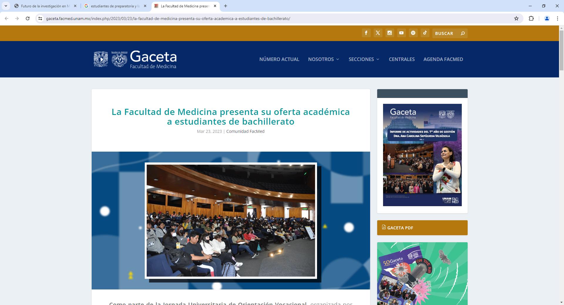Open the Gaceta cover issue thumbnail
Viewport: 564px width, 305px height.
point(422,155)
